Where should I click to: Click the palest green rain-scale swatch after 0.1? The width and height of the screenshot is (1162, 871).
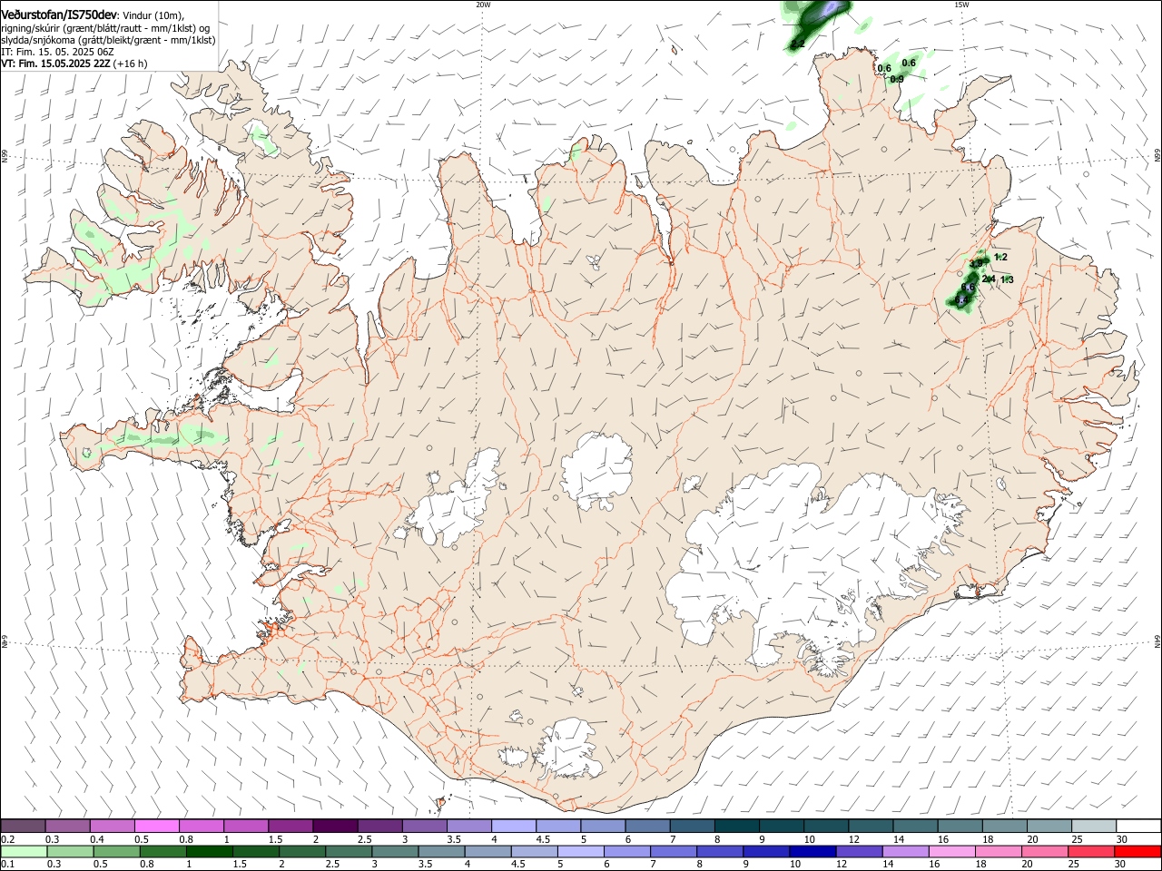(x=24, y=851)
